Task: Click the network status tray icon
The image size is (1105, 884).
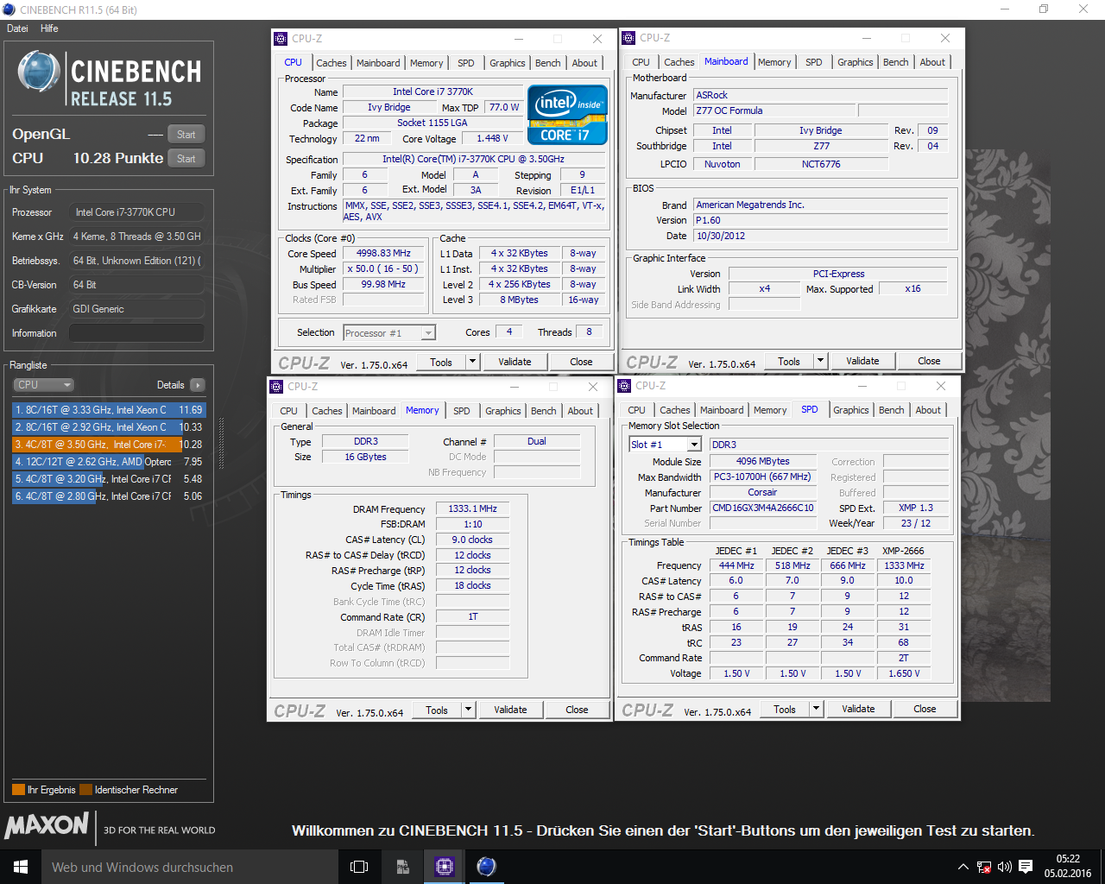Action: [x=983, y=867]
